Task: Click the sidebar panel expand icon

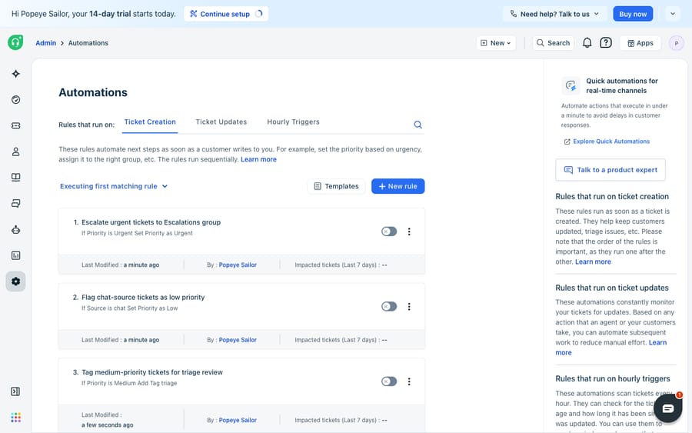Action: point(15,391)
